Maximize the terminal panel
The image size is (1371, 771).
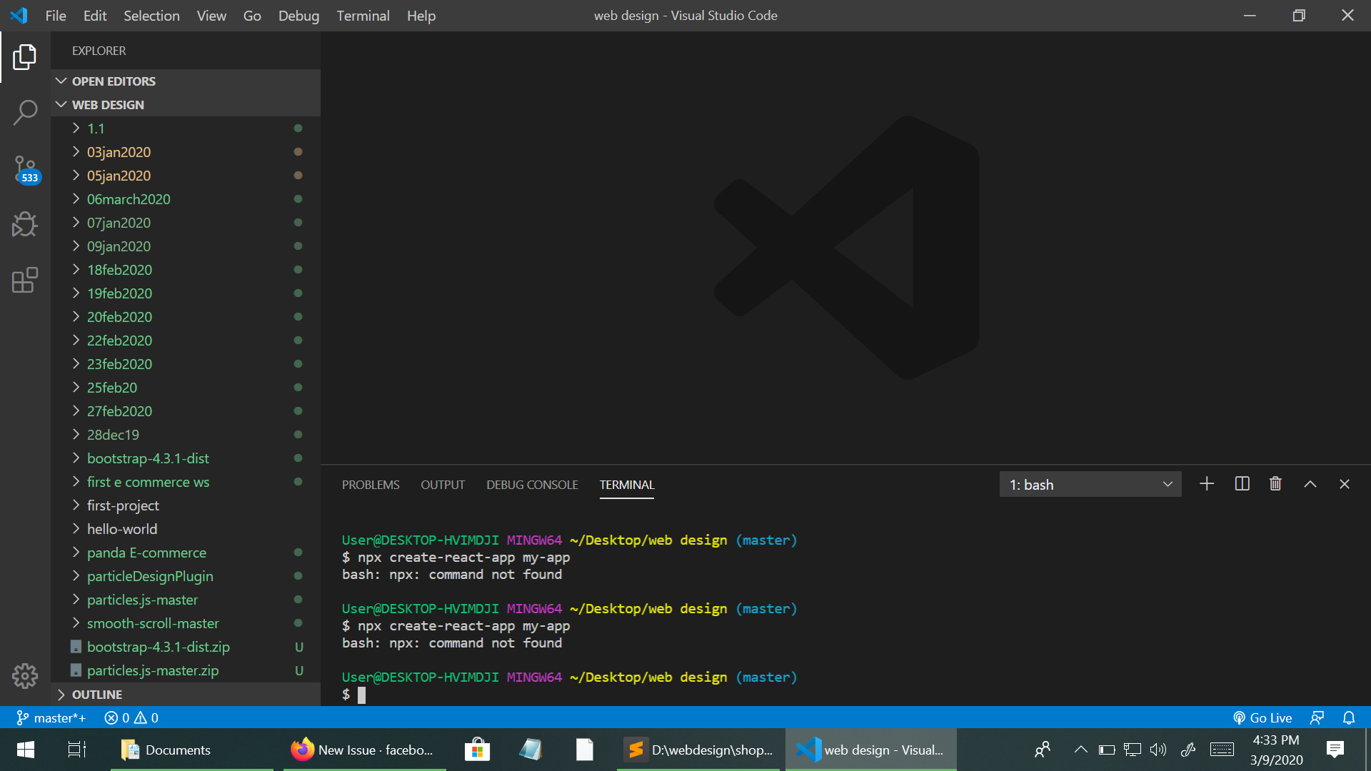(1310, 483)
